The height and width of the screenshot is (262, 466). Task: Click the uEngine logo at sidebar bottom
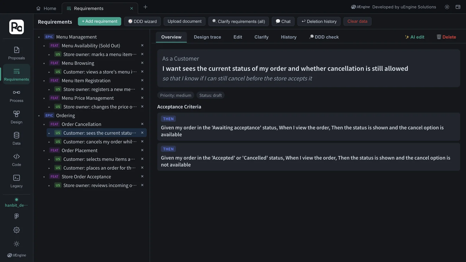(17, 255)
